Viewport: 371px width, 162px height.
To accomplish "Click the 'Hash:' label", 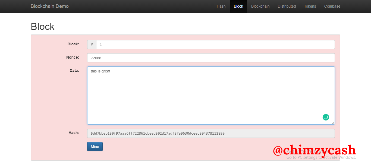I will [74, 133].
